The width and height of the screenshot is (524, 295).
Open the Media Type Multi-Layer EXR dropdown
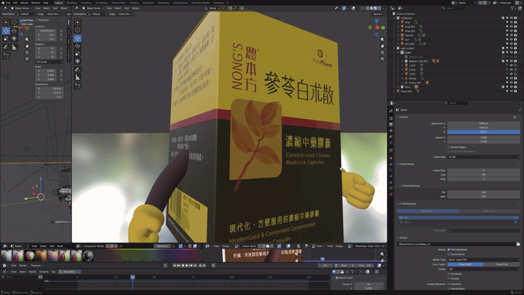pos(484,259)
